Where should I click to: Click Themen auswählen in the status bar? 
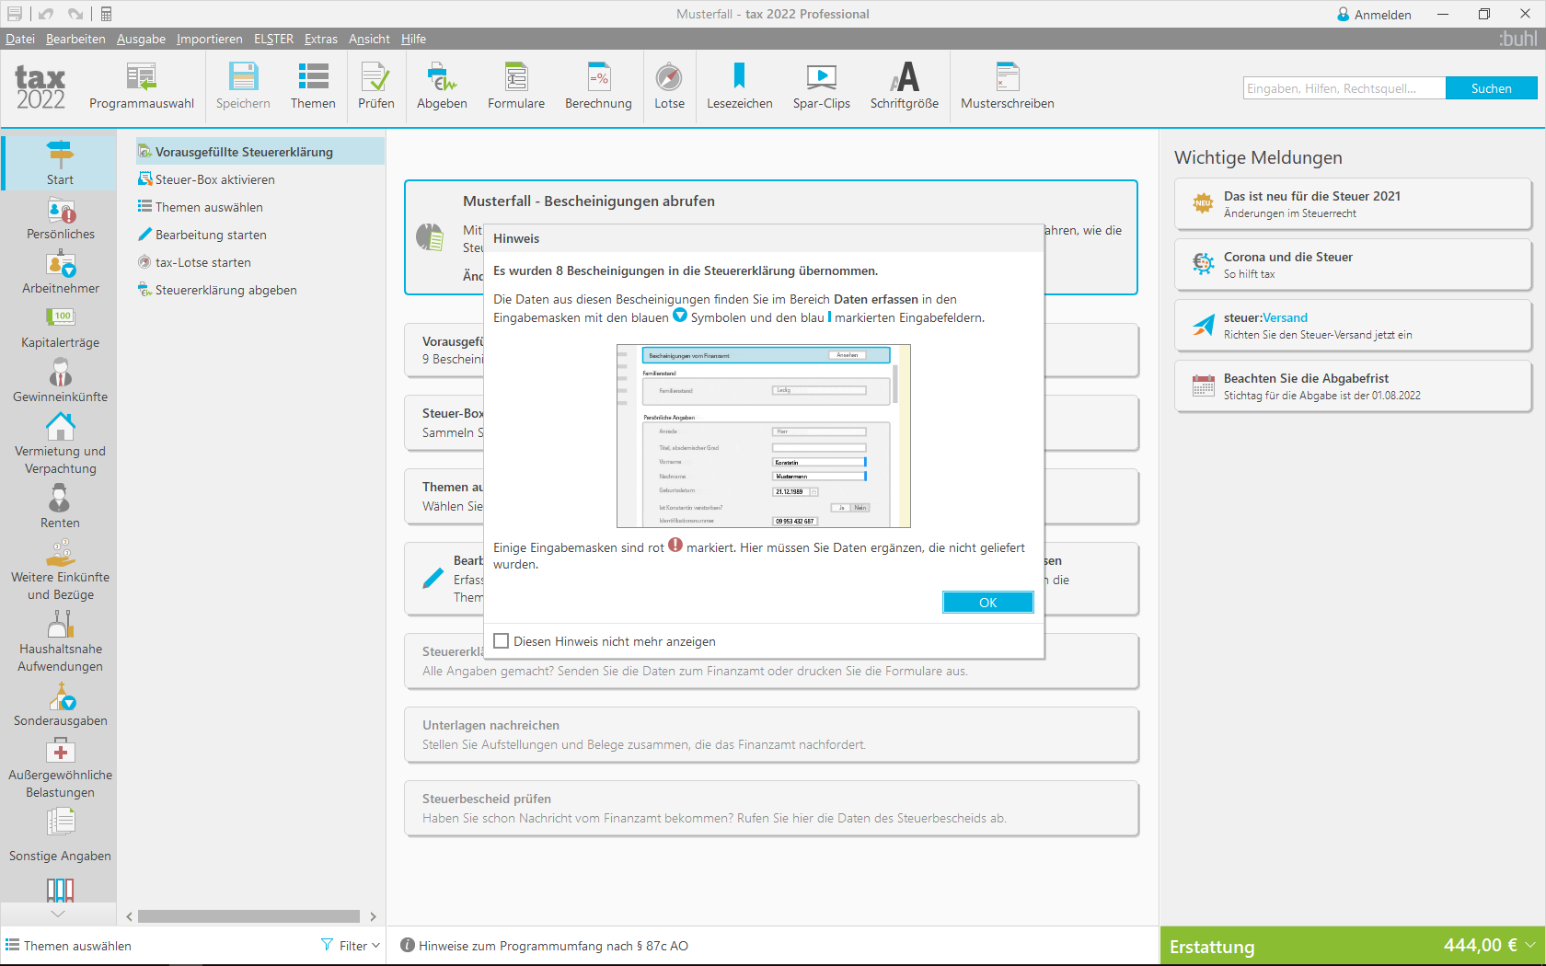(x=69, y=946)
